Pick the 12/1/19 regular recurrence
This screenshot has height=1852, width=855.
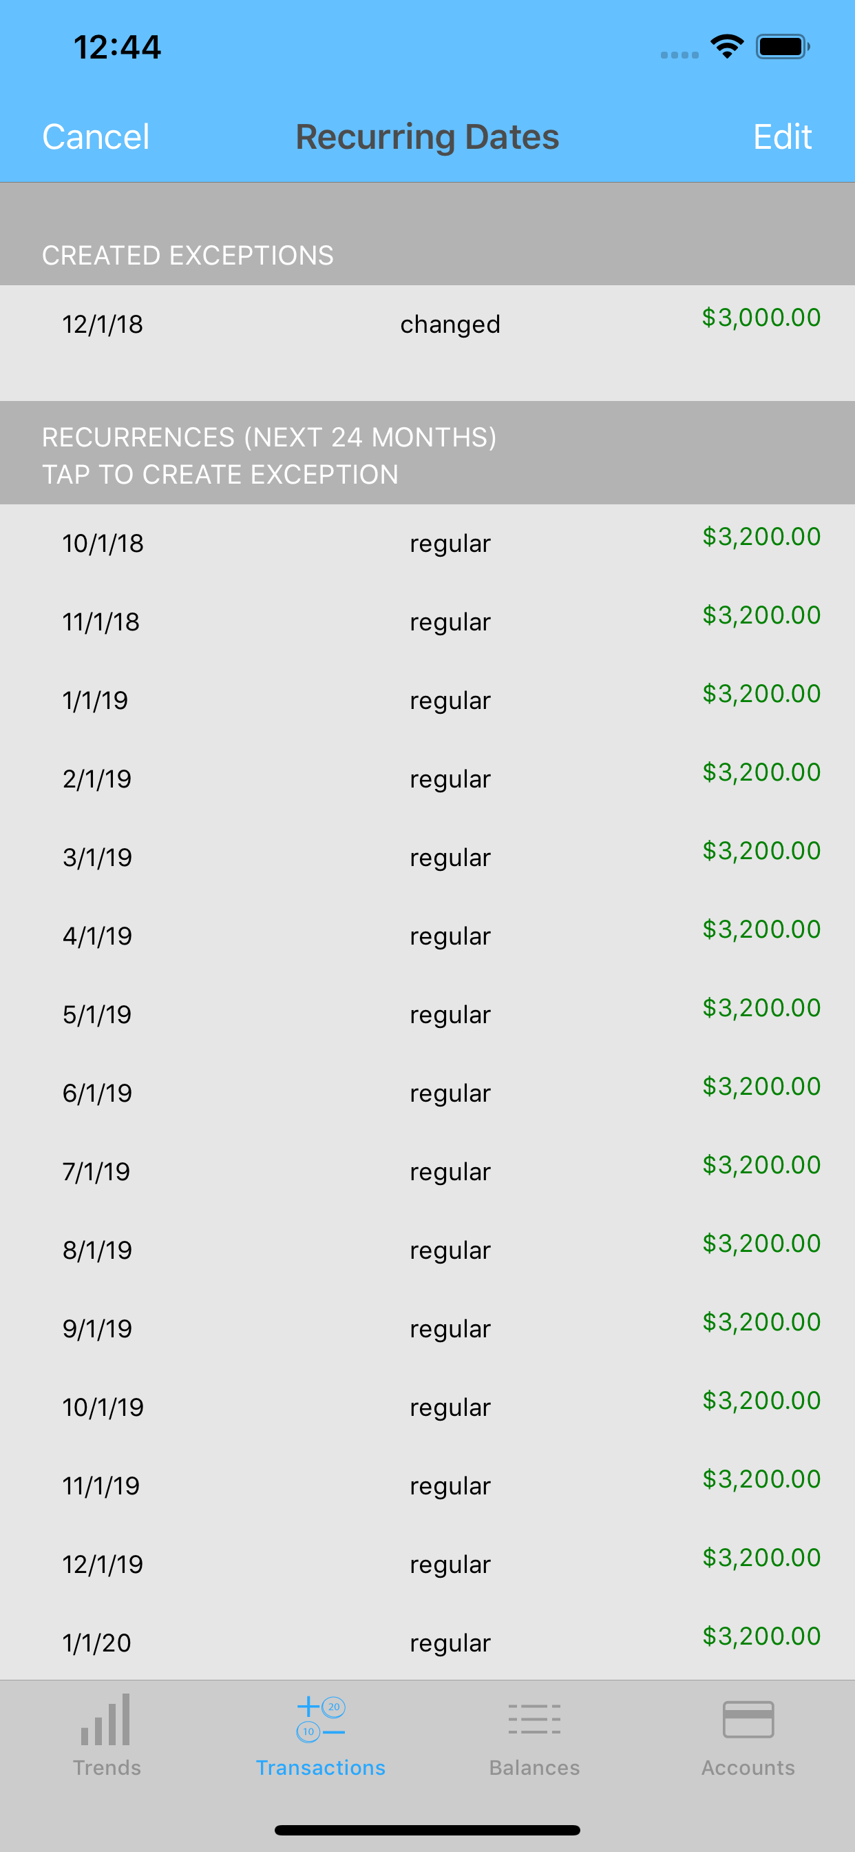[427, 1565]
